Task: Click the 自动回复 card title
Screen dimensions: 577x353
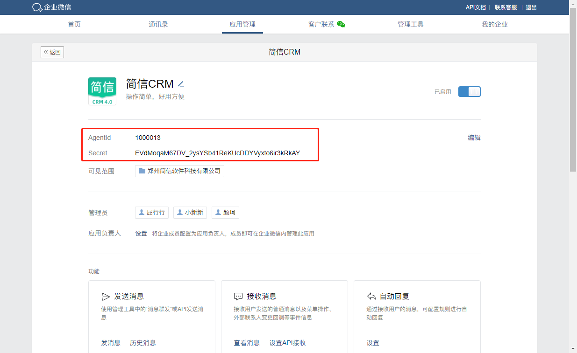Action: pyautogui.click(x=395, y=297)
